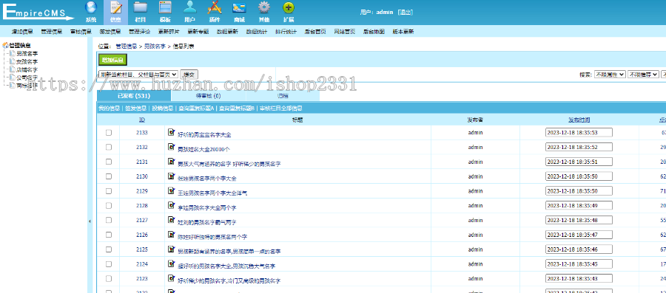The height and width of the screenshot is (293, 666).
Task: Open the 查询重复标题A link
Action: 196,108
